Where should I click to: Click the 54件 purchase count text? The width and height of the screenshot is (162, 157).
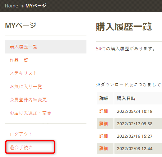pos(101,48)
